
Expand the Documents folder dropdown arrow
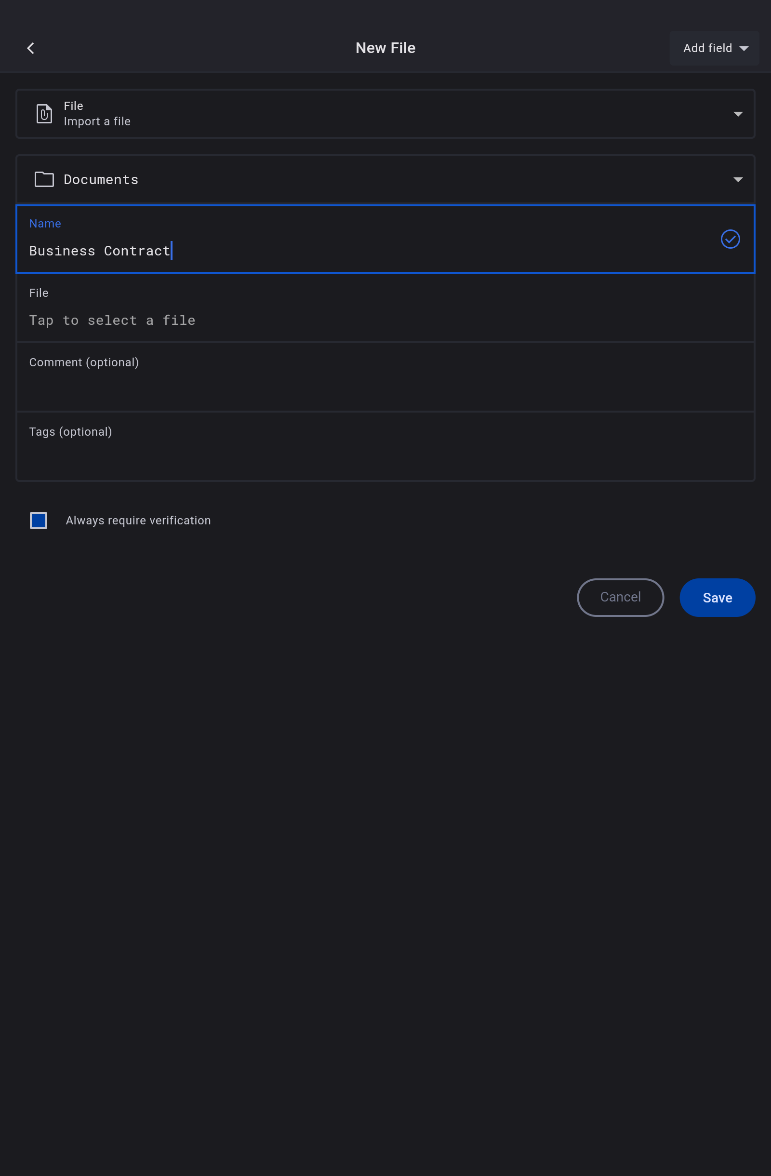738,179
